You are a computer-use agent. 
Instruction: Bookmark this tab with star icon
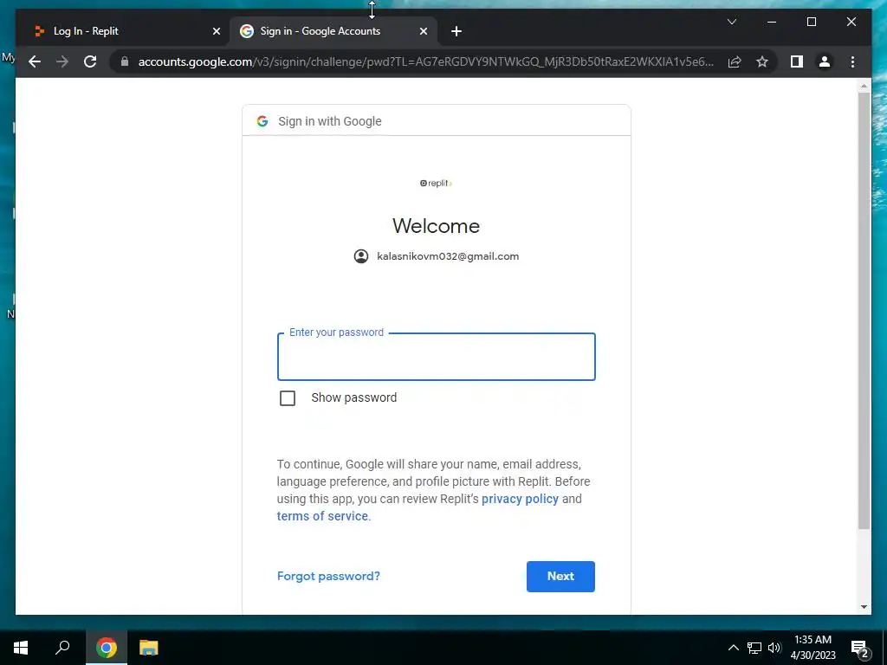762,61
